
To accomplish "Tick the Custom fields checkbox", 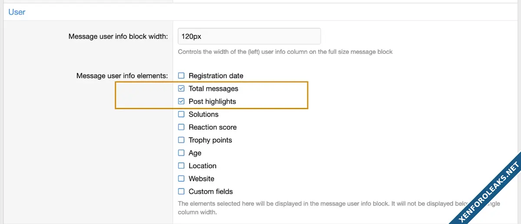I will (181, 191).
